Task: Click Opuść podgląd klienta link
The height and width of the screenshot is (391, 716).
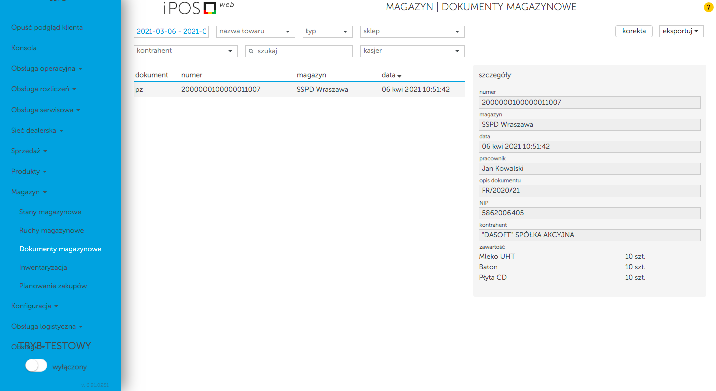Action: click(47, 27)
